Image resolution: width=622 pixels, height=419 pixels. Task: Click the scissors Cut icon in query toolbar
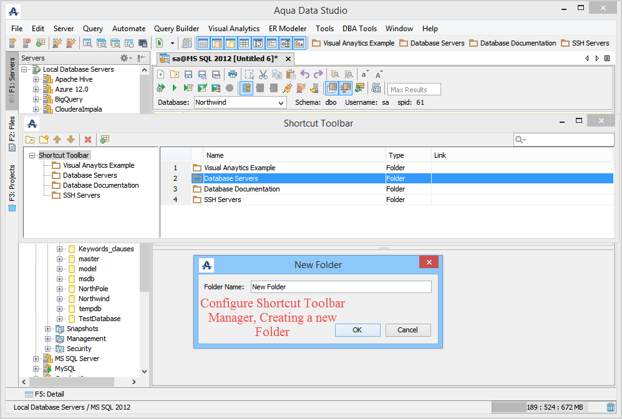(x=263, y=74)
